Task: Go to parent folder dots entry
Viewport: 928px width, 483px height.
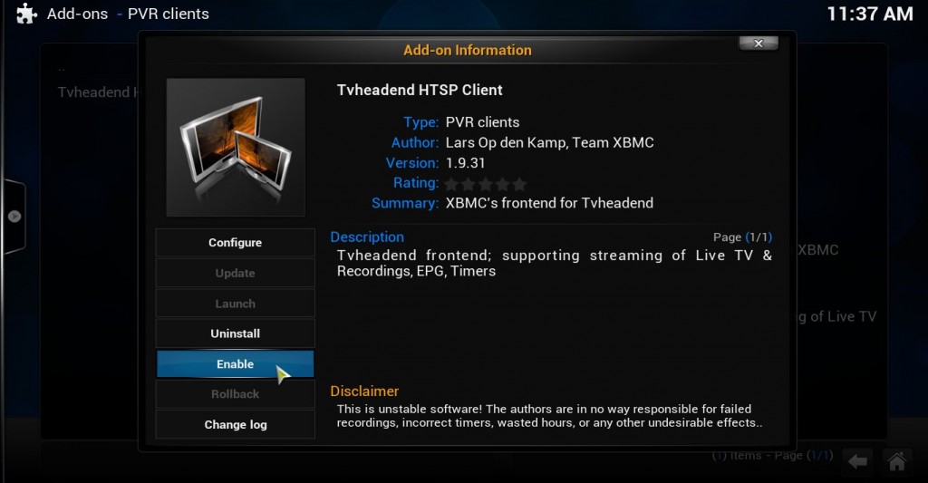Action: point(62,71)
